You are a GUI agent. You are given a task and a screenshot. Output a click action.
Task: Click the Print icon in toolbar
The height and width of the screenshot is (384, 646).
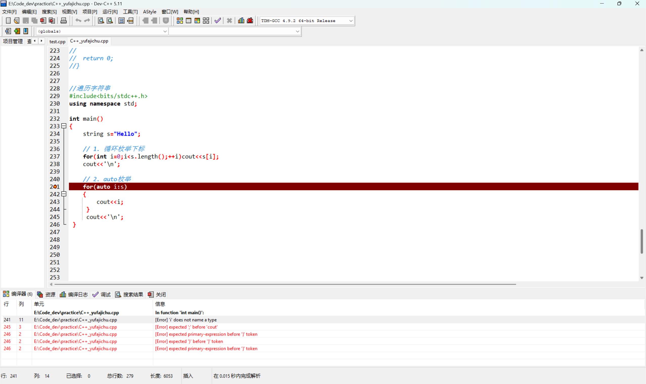point(64,21)
